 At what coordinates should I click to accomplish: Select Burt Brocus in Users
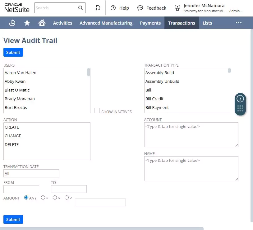pos(45,108)
